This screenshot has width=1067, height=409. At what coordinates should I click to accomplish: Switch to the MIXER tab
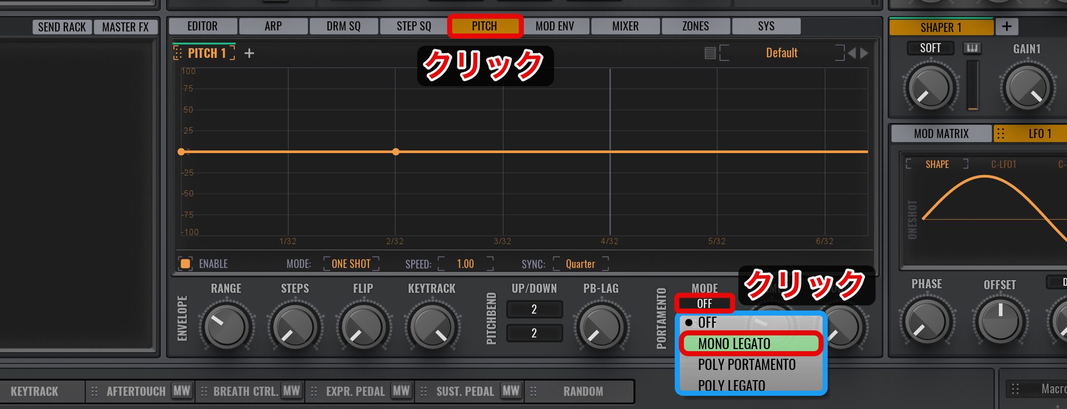[x=625, y=26]
